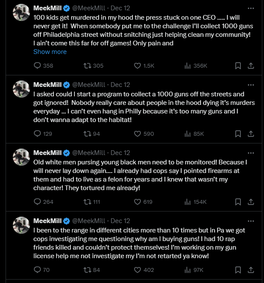This screenshot has width=264, height=283.
Task: Open more options on 'Old white men' tweet
Action: pos(251,153)
